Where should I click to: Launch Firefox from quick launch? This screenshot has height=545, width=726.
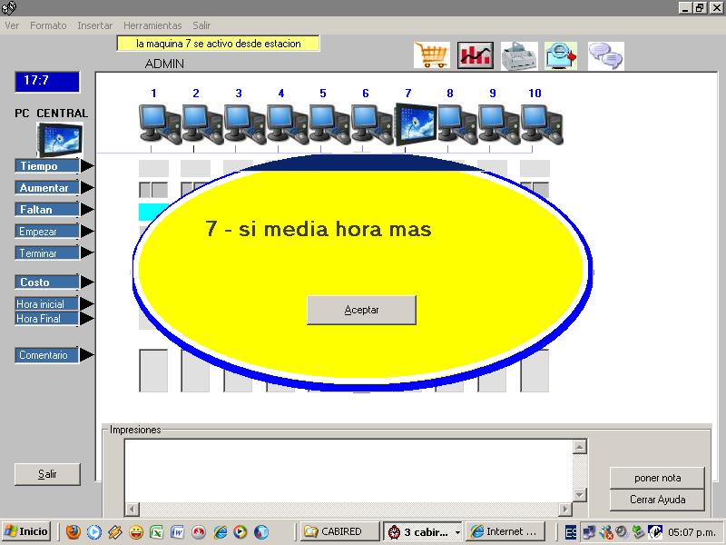pyautogui.click(x=74, y=532)
